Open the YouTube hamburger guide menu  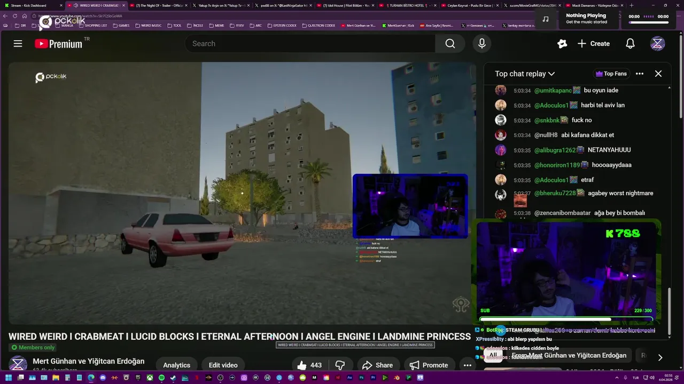coord(18,44)
